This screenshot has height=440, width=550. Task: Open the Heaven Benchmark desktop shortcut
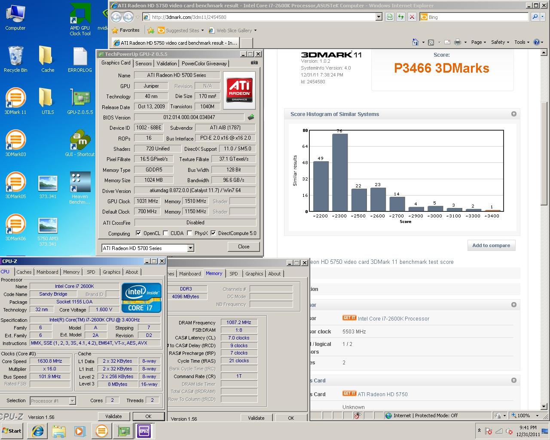[x=80, y=187]
